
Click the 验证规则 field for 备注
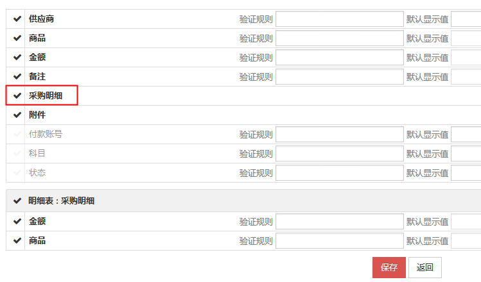pos(339,77)
